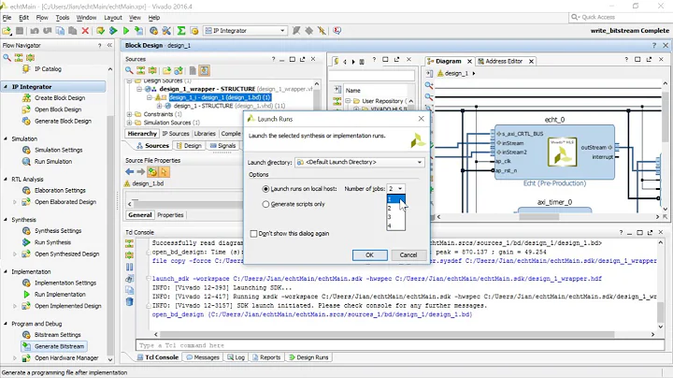Viewport: 673px width, 378px height.
Task: Click the Number of jobs combo box
Action: pyautogui.click(x=395, y=189)
